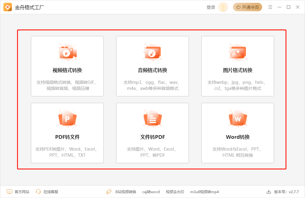Select the Word转换 title
Image resolution: width=305 pixels, height=198 pixels.
[238, 137]
